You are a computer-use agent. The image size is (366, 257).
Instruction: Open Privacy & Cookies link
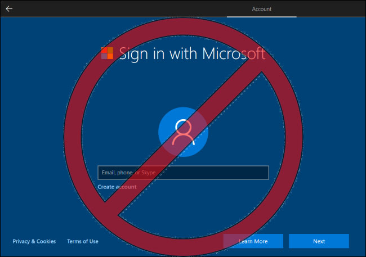point(34,241)
